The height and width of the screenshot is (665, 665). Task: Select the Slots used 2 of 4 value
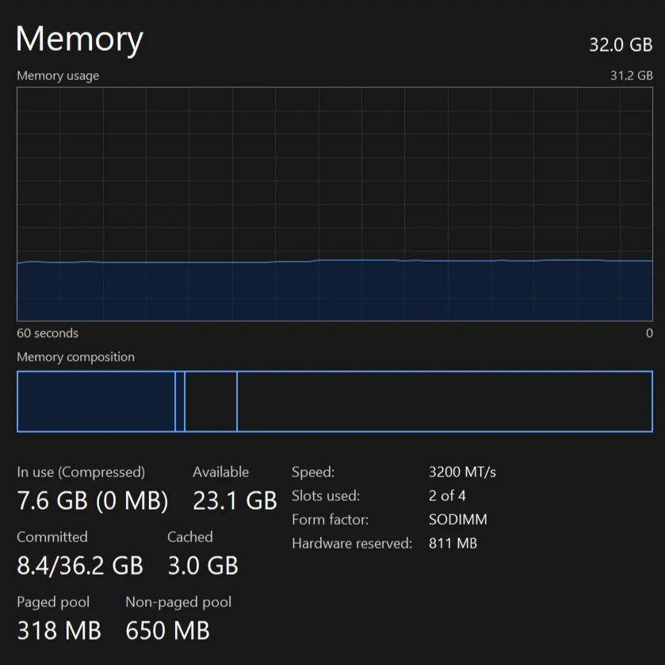(447, 496)
